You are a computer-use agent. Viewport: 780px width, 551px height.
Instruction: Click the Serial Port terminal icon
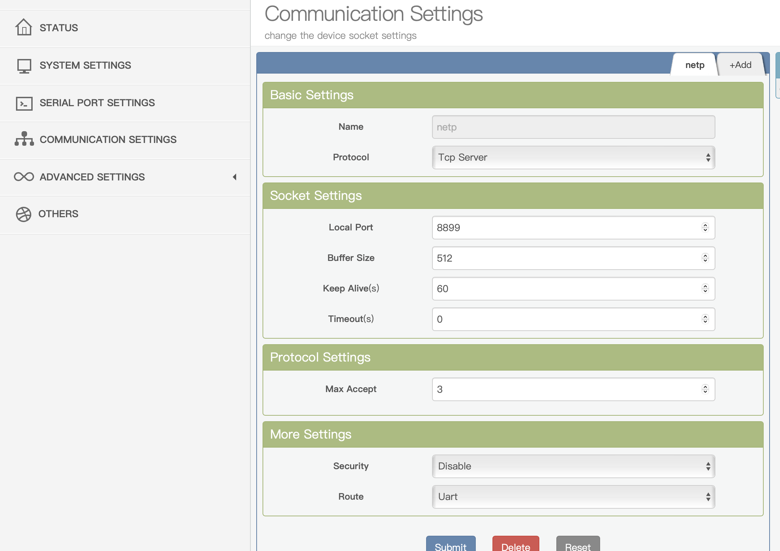click(24, 103)
